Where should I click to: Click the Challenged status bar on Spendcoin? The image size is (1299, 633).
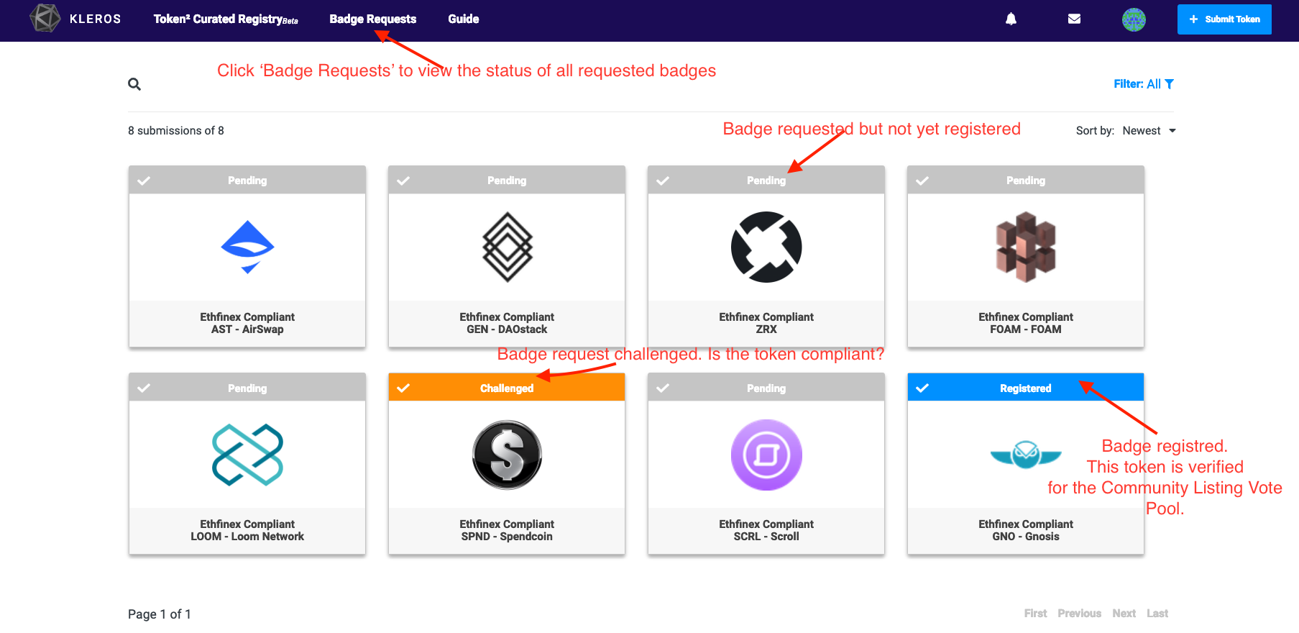click(507, 388)
